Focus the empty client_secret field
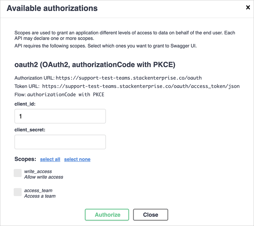This screenshot has width=254, height=226. [60, 142]
